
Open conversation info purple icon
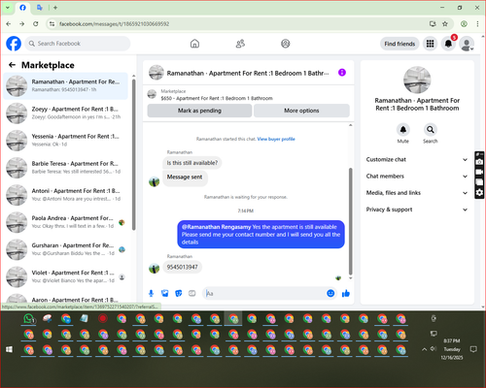pyautogui.click(x=342, y=73)
